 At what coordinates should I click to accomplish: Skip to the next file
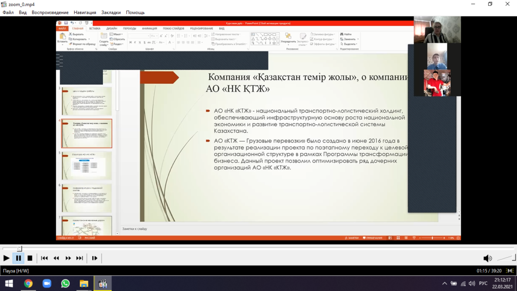[80, 258]
